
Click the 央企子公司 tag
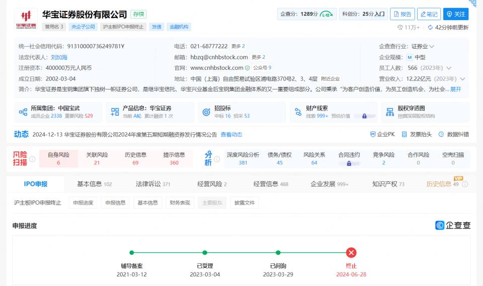pyautogui.click(x=83, y=27)
